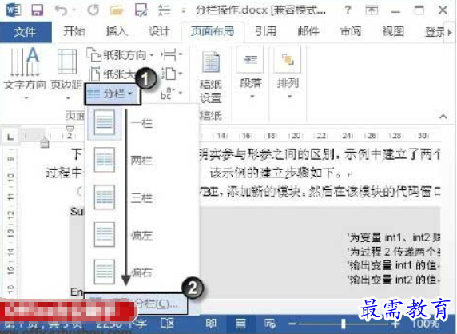
Task: Save the document with the floppy icon
Action: [x=37, y=10]
